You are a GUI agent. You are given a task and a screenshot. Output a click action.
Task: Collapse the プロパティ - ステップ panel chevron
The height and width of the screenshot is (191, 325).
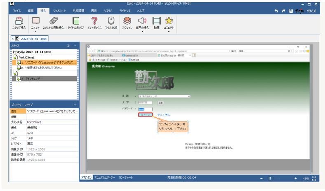(x=75, y=105)
